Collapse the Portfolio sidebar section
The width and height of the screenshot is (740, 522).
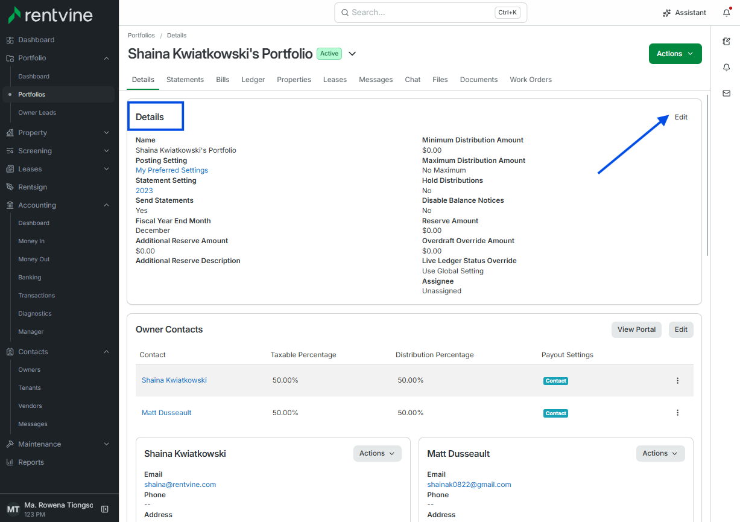pos(106,59)
